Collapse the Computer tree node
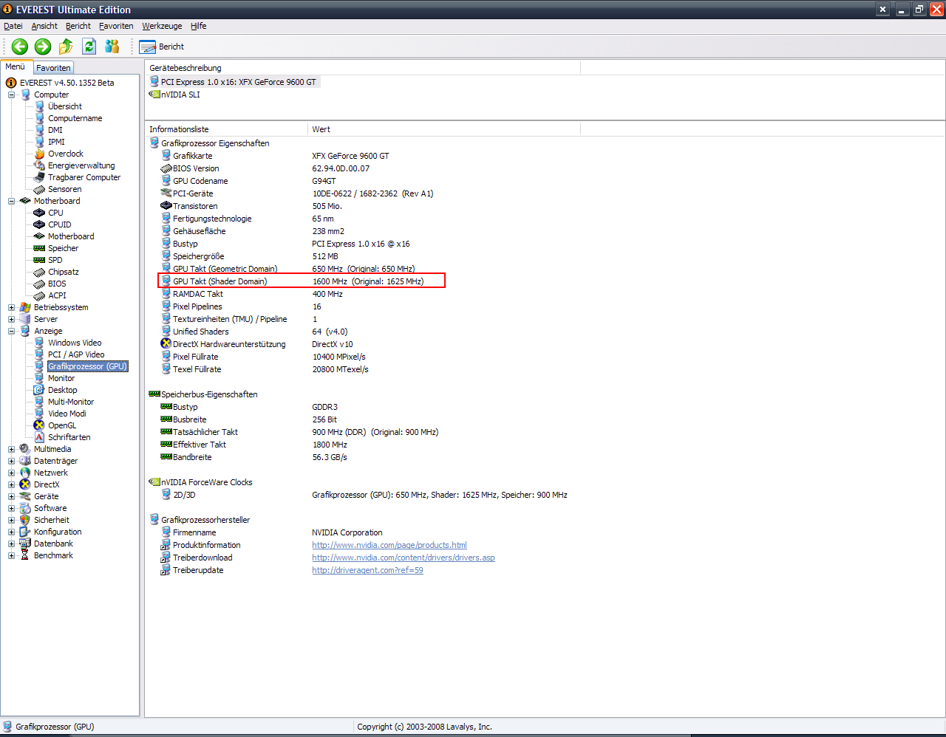Image resolution: width=946 pixels, height=737 pixels. click(x=11, y=95)
